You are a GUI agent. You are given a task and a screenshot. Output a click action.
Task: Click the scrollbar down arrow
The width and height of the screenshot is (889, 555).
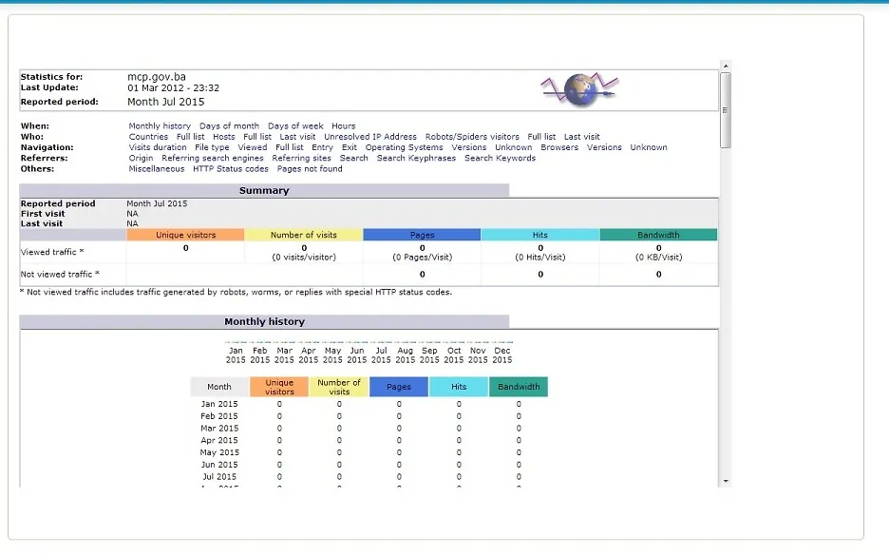tap(727, 482)
